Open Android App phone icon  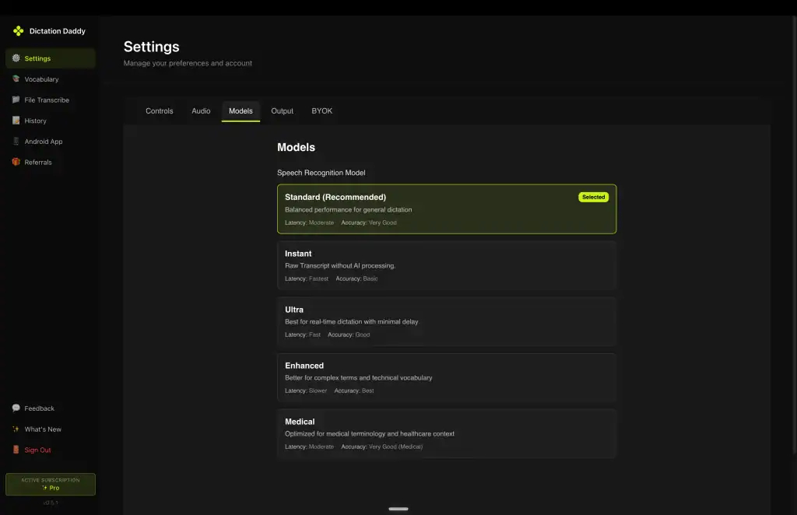pyautogui.click(x=16, y=142)
